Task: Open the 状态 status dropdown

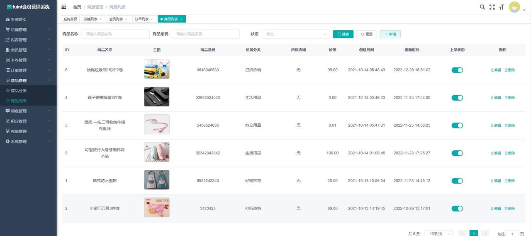Action: [x=296, y=34]
